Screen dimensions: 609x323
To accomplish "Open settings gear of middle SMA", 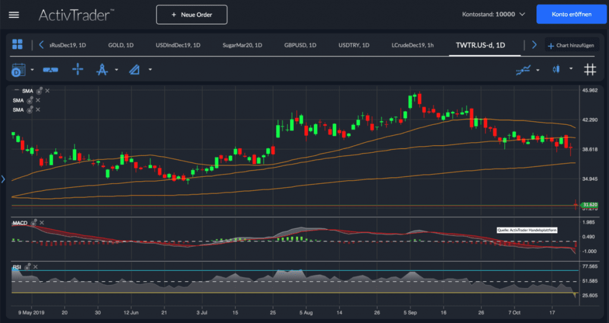I will pyautogui.click(x=30, y=101).
